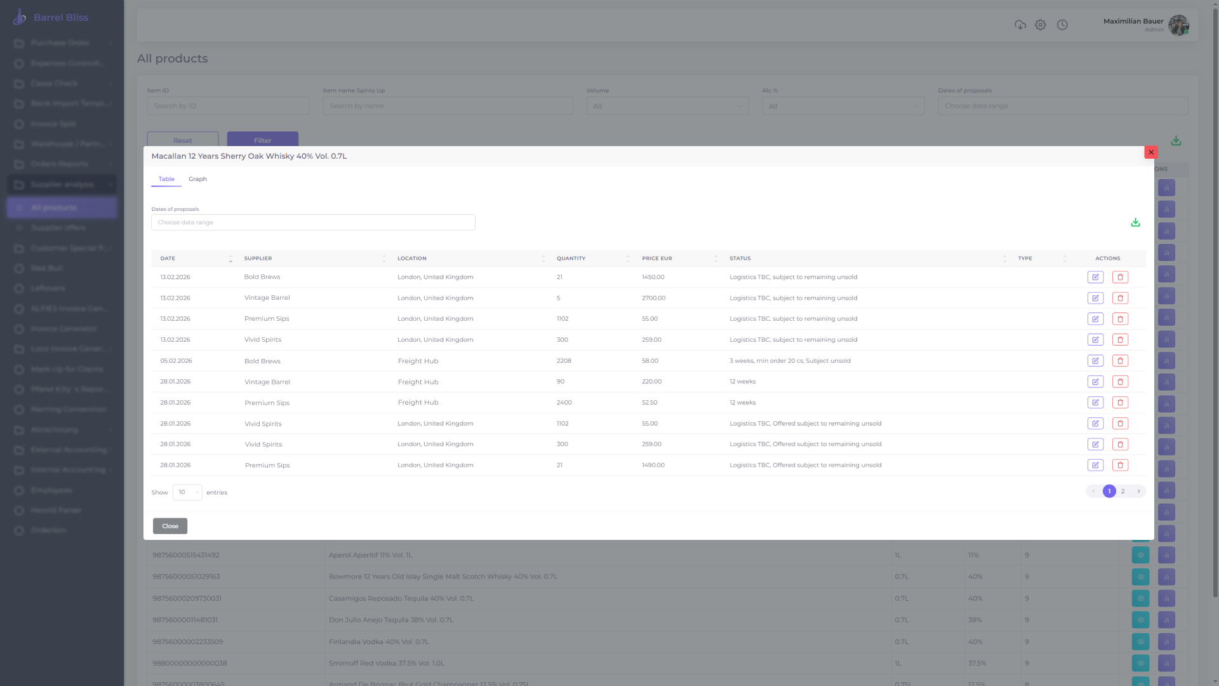1219x686 pixels.
Task: Click the Close button in modal footer
Action: tap(170, 526)
